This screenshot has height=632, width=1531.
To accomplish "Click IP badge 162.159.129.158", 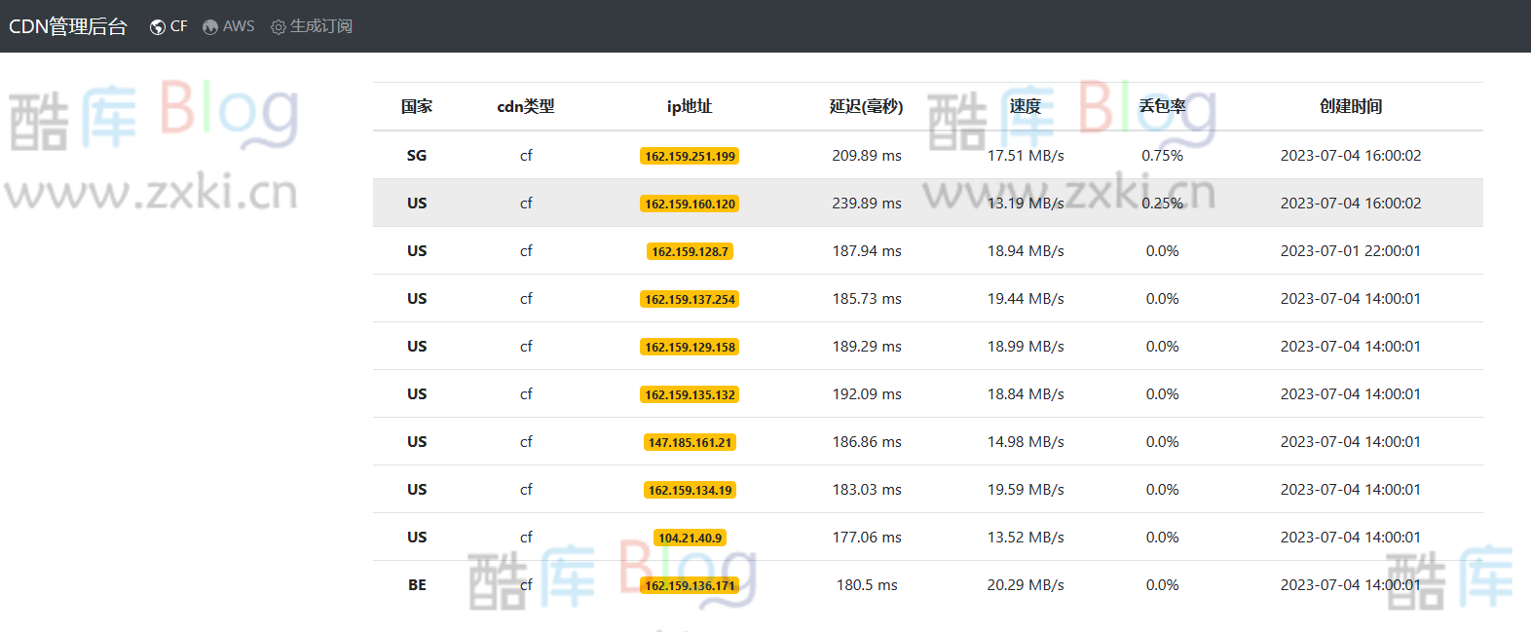I will pos(690,347).
